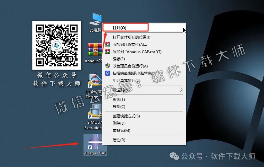Select the SIMULIA Execution shortcut icon
This screenshot has height=167, width=264.
pyautogui.click(x=94, y=111)
